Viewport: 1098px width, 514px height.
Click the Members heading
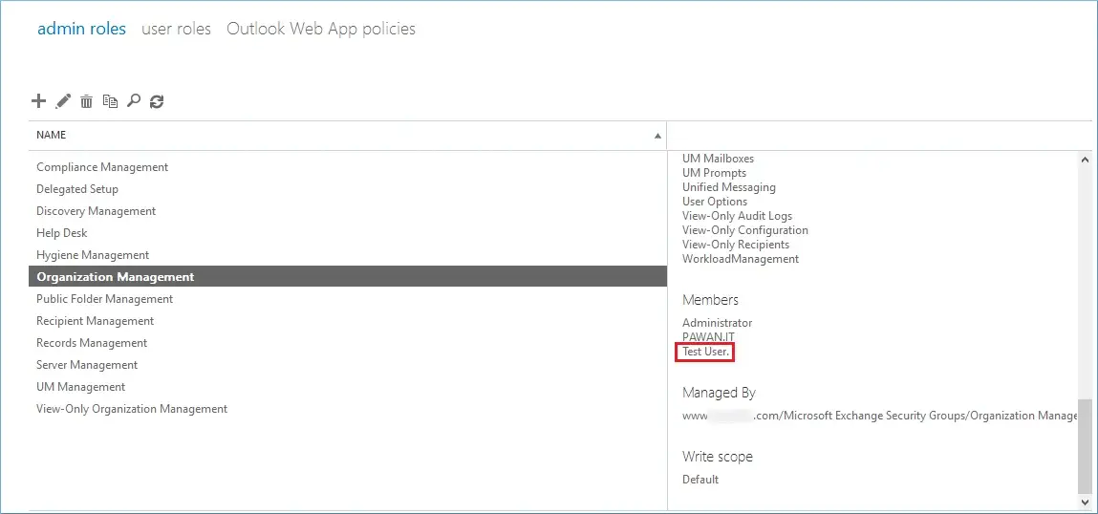(x=710, y=300)
